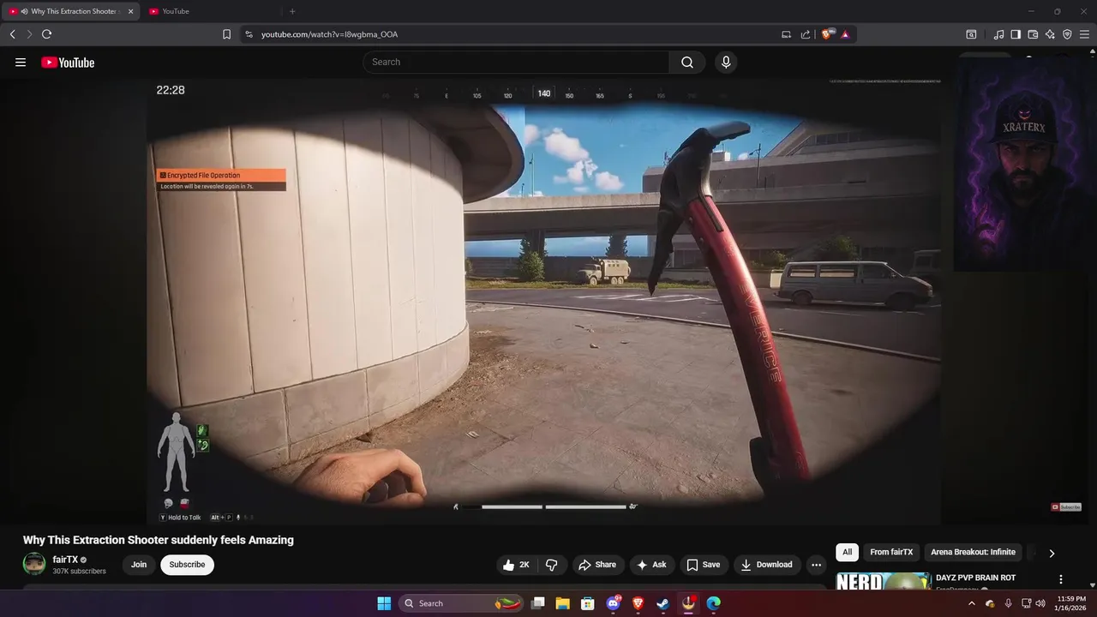Click the install/cast screen icon in address bar
The height and width of the screenshot is (617, 1097).
coord(786,34)
